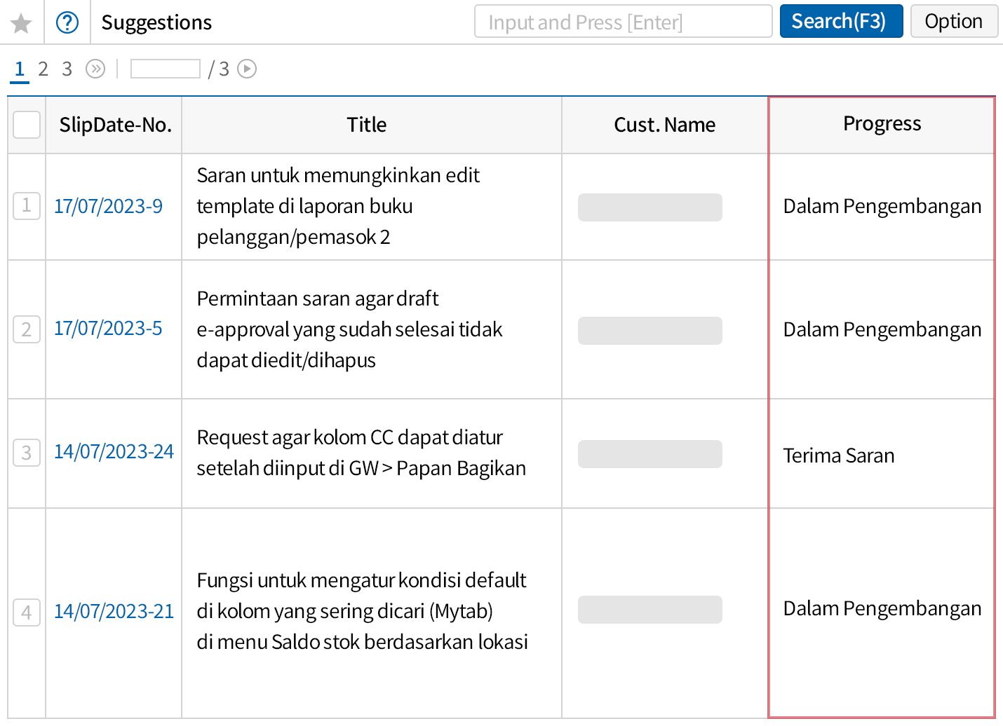The width and height of the screenshot is (1003, 726).
Task: Click the Progress column header
Action: [x=882, y=124]
